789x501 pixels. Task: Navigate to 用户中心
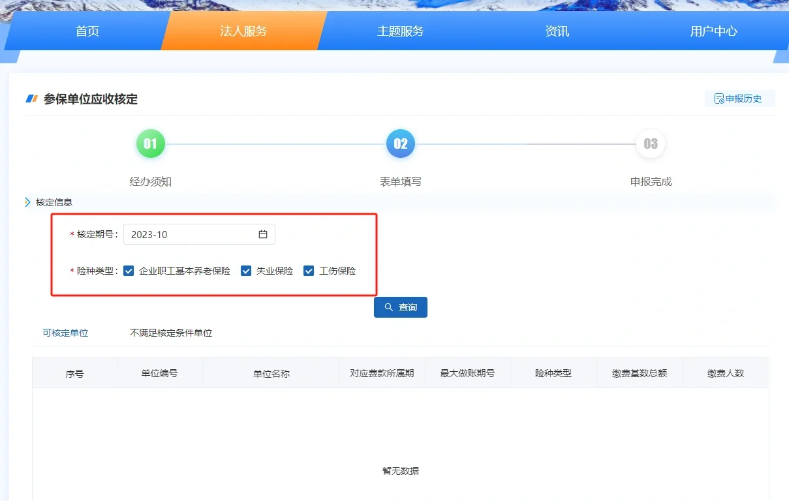pos(713,31)
